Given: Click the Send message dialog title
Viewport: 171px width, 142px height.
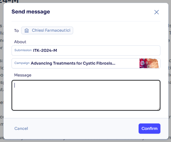Looking at the screenshot, I should (31, 12).
